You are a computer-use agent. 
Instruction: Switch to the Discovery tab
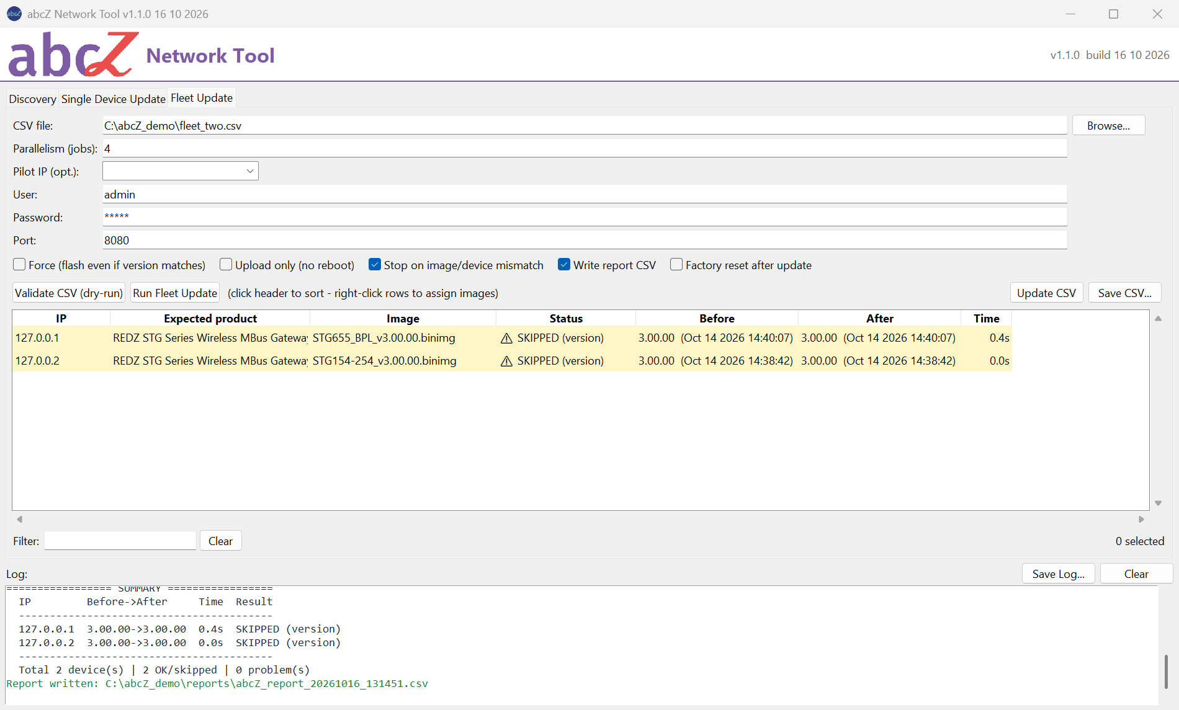click(x=32, y=99)
